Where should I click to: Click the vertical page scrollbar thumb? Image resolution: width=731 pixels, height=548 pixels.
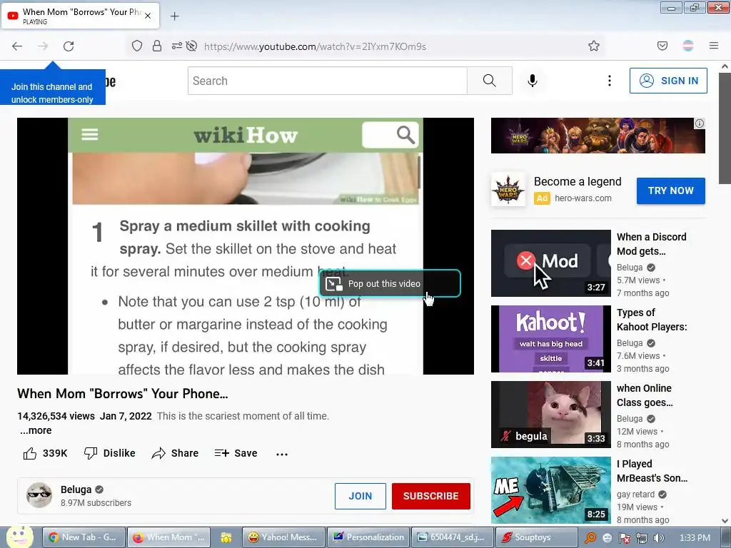coord(725,128)
